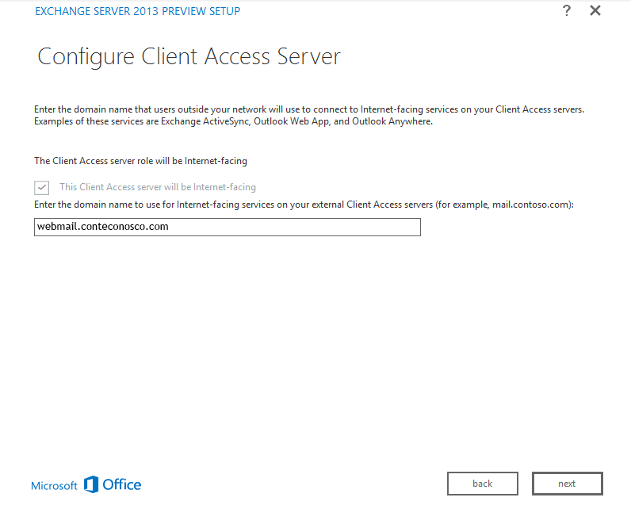Focus the external domain name input field
The image size is (631, 505).
[x=227, y=227]
